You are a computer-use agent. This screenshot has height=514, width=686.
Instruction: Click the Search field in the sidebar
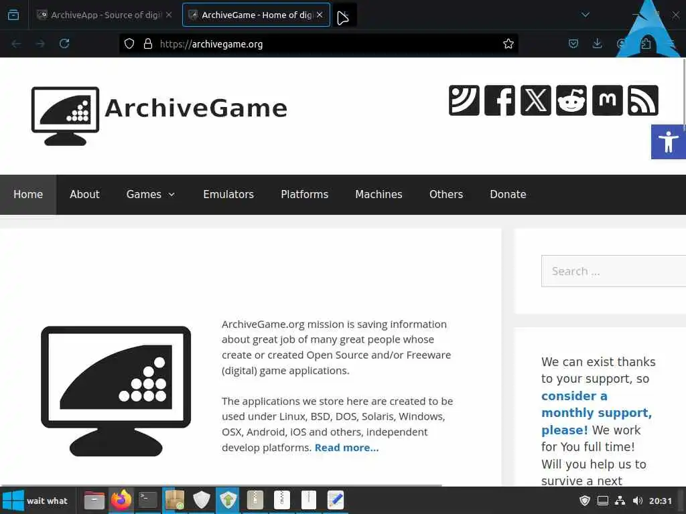[x=614, y=271]
